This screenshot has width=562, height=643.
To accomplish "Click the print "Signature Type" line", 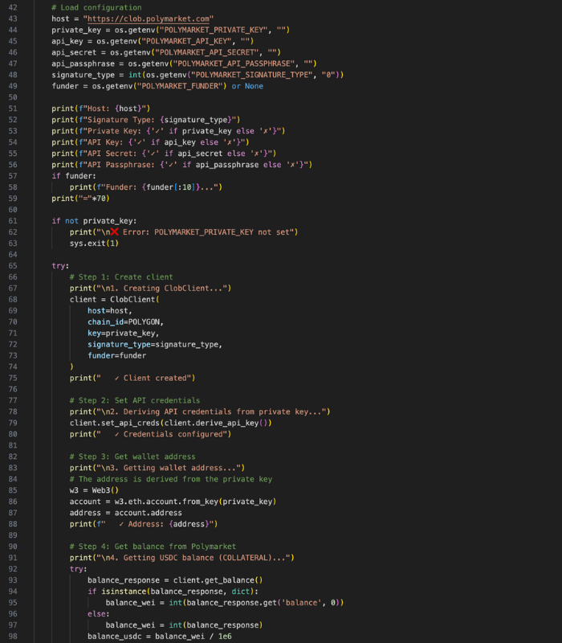I will point(146,120).
